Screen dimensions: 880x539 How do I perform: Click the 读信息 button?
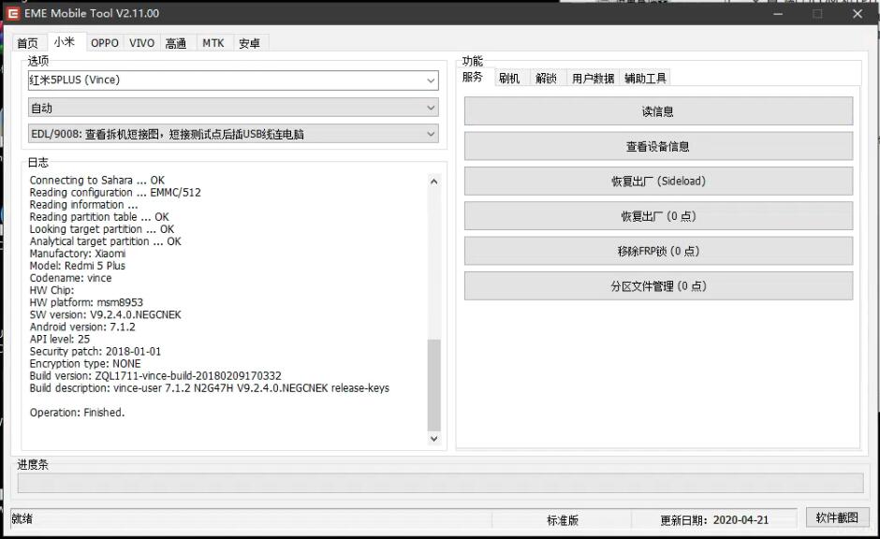pos(658,111)
